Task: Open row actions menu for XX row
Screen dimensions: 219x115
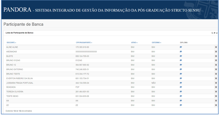Action: 216,101
